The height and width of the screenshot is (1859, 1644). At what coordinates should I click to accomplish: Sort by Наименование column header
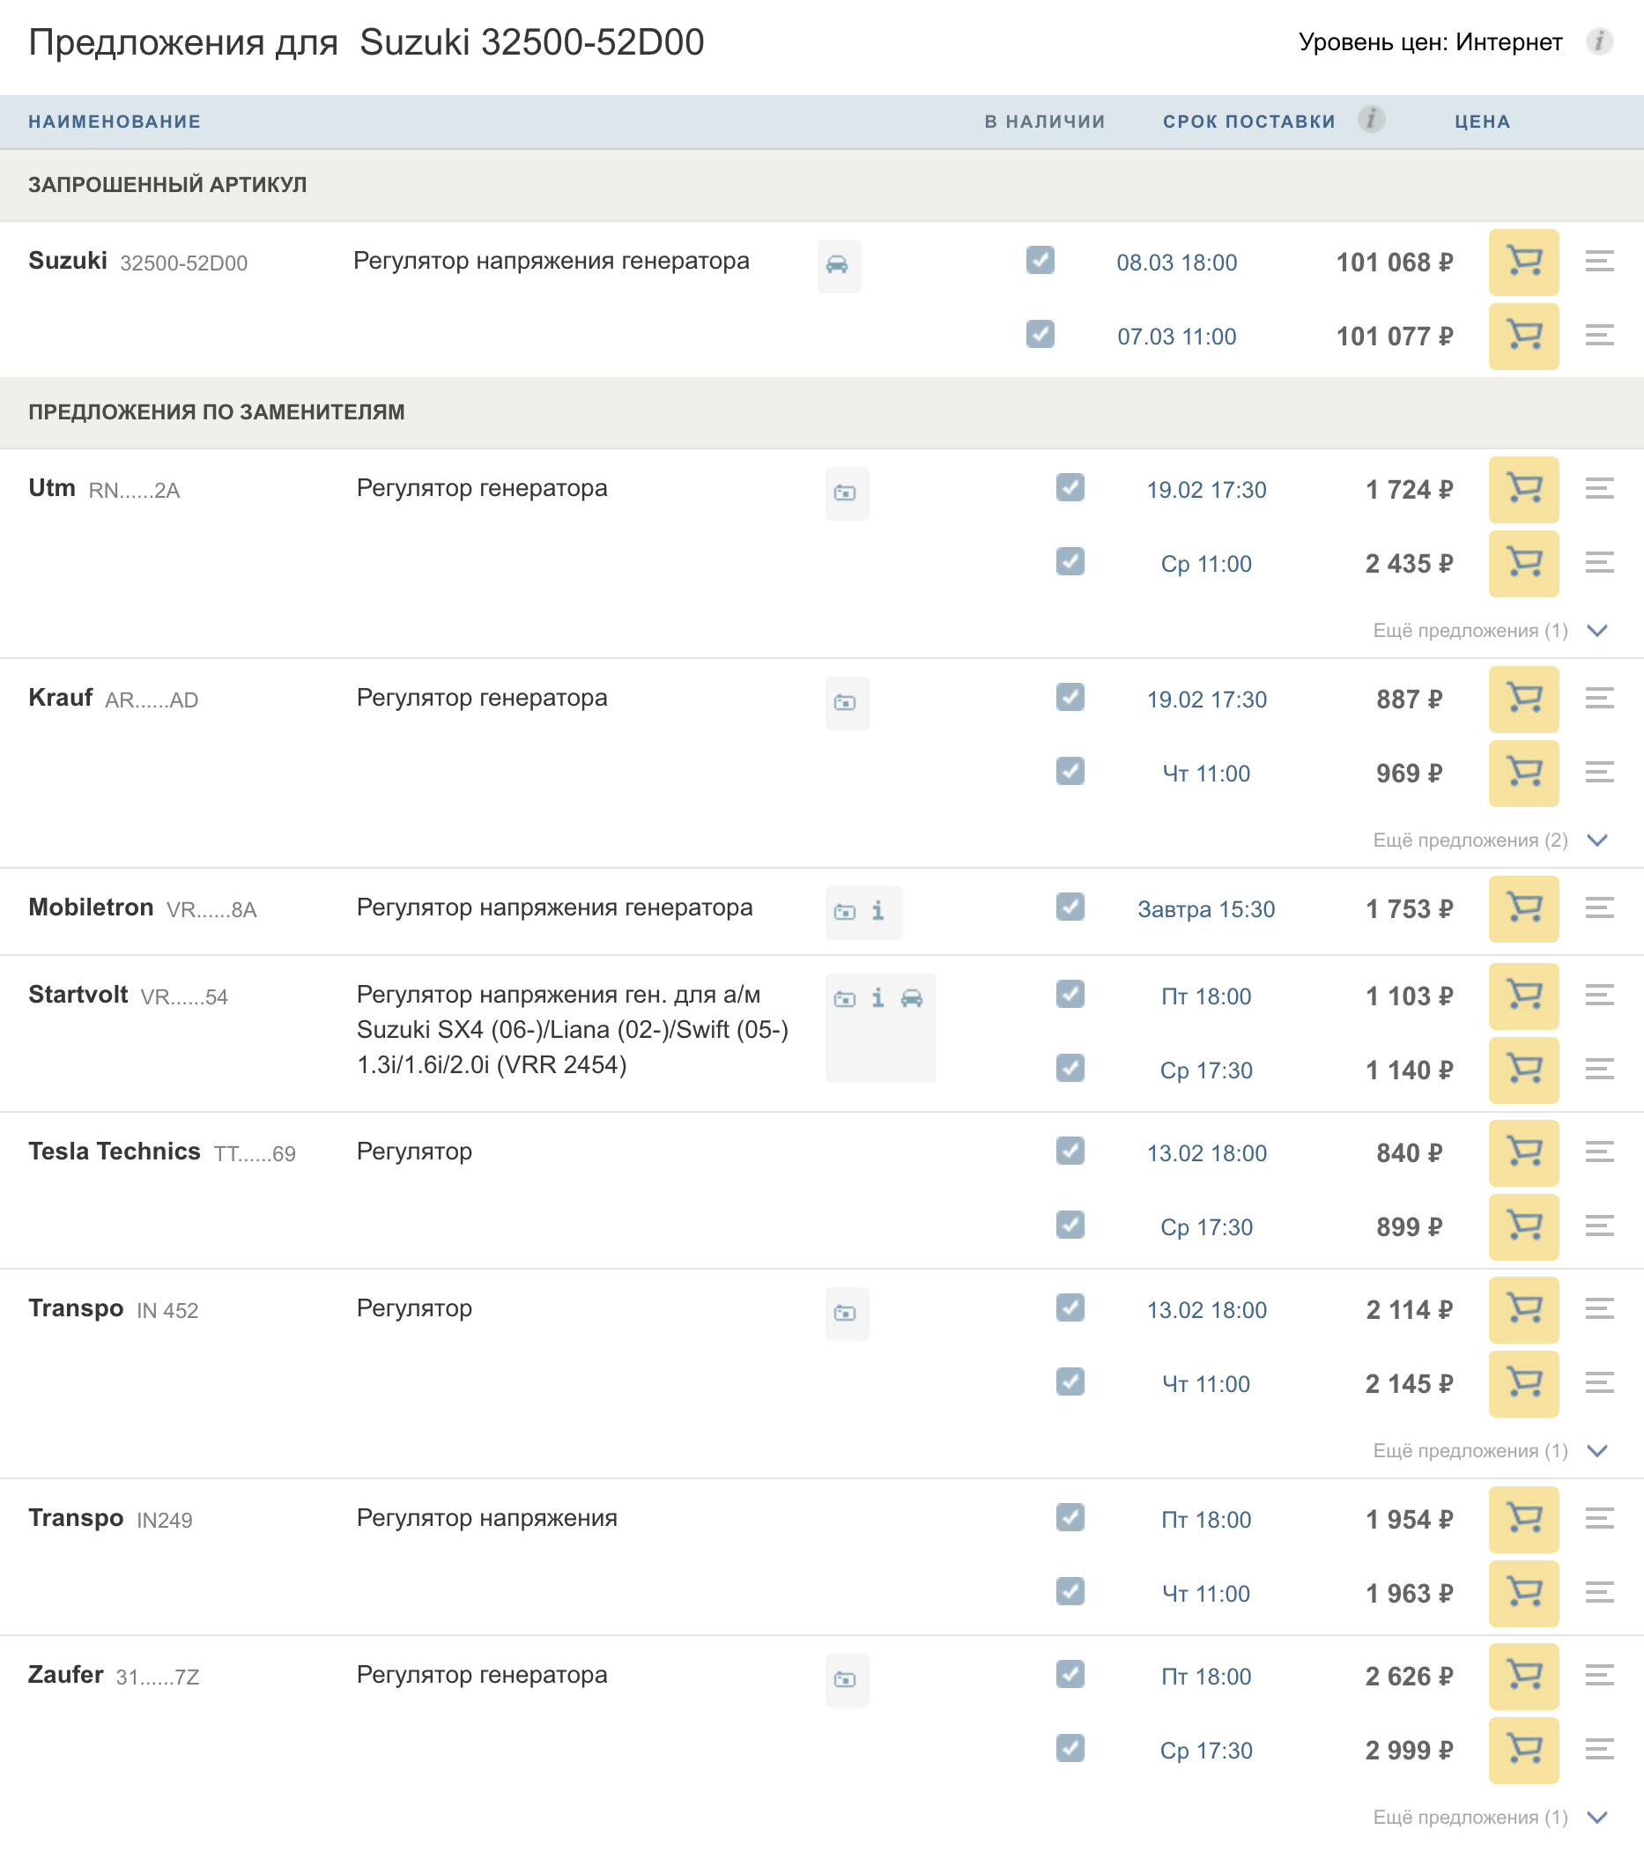[x=115, y=122]
